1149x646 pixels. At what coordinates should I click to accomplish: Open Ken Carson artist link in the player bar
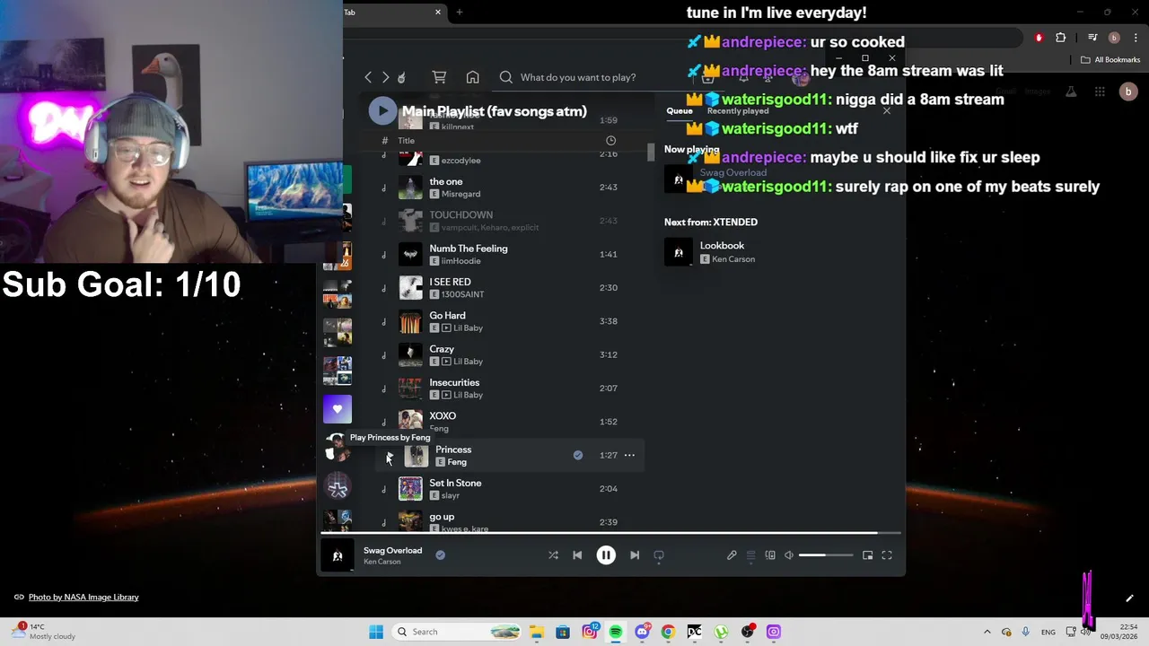click(382, 563)
